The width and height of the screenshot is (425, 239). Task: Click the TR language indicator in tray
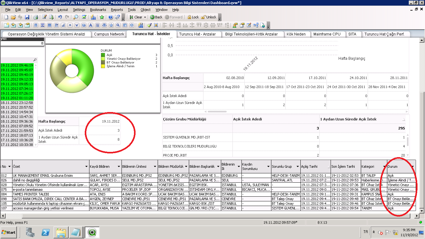pyautogui.click(x=365, y=232)
